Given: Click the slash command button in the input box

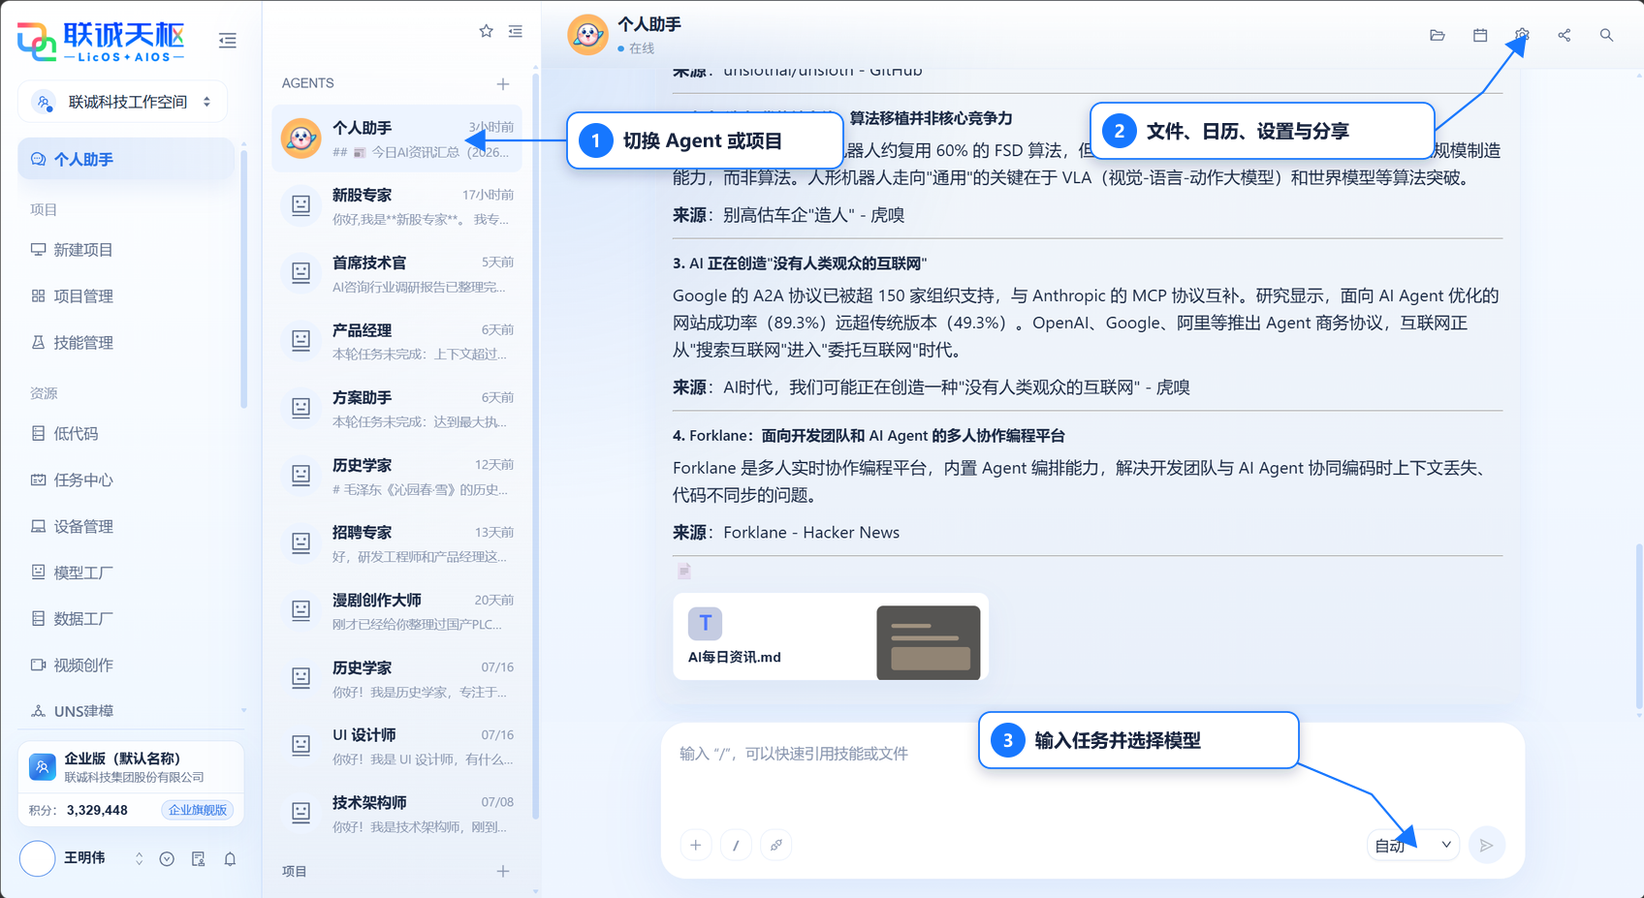Looking at the screenshot, I should click(736, 845).
